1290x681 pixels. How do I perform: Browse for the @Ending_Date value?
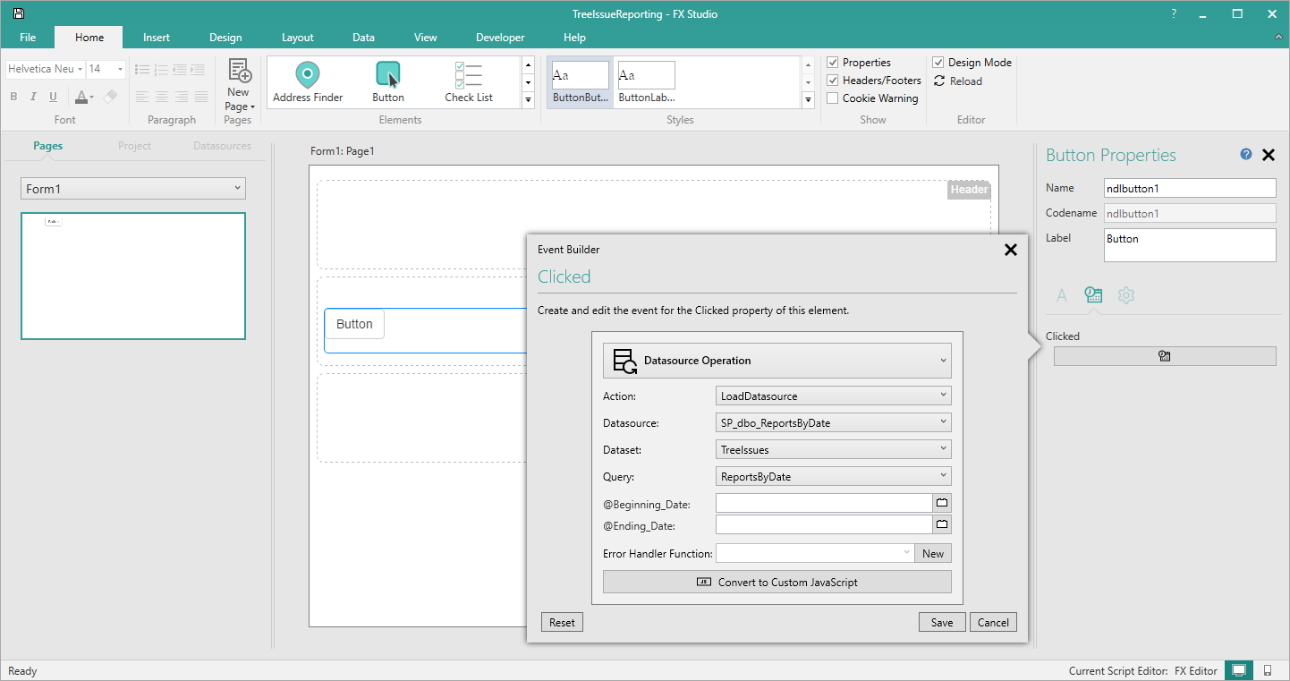[942, 524]
